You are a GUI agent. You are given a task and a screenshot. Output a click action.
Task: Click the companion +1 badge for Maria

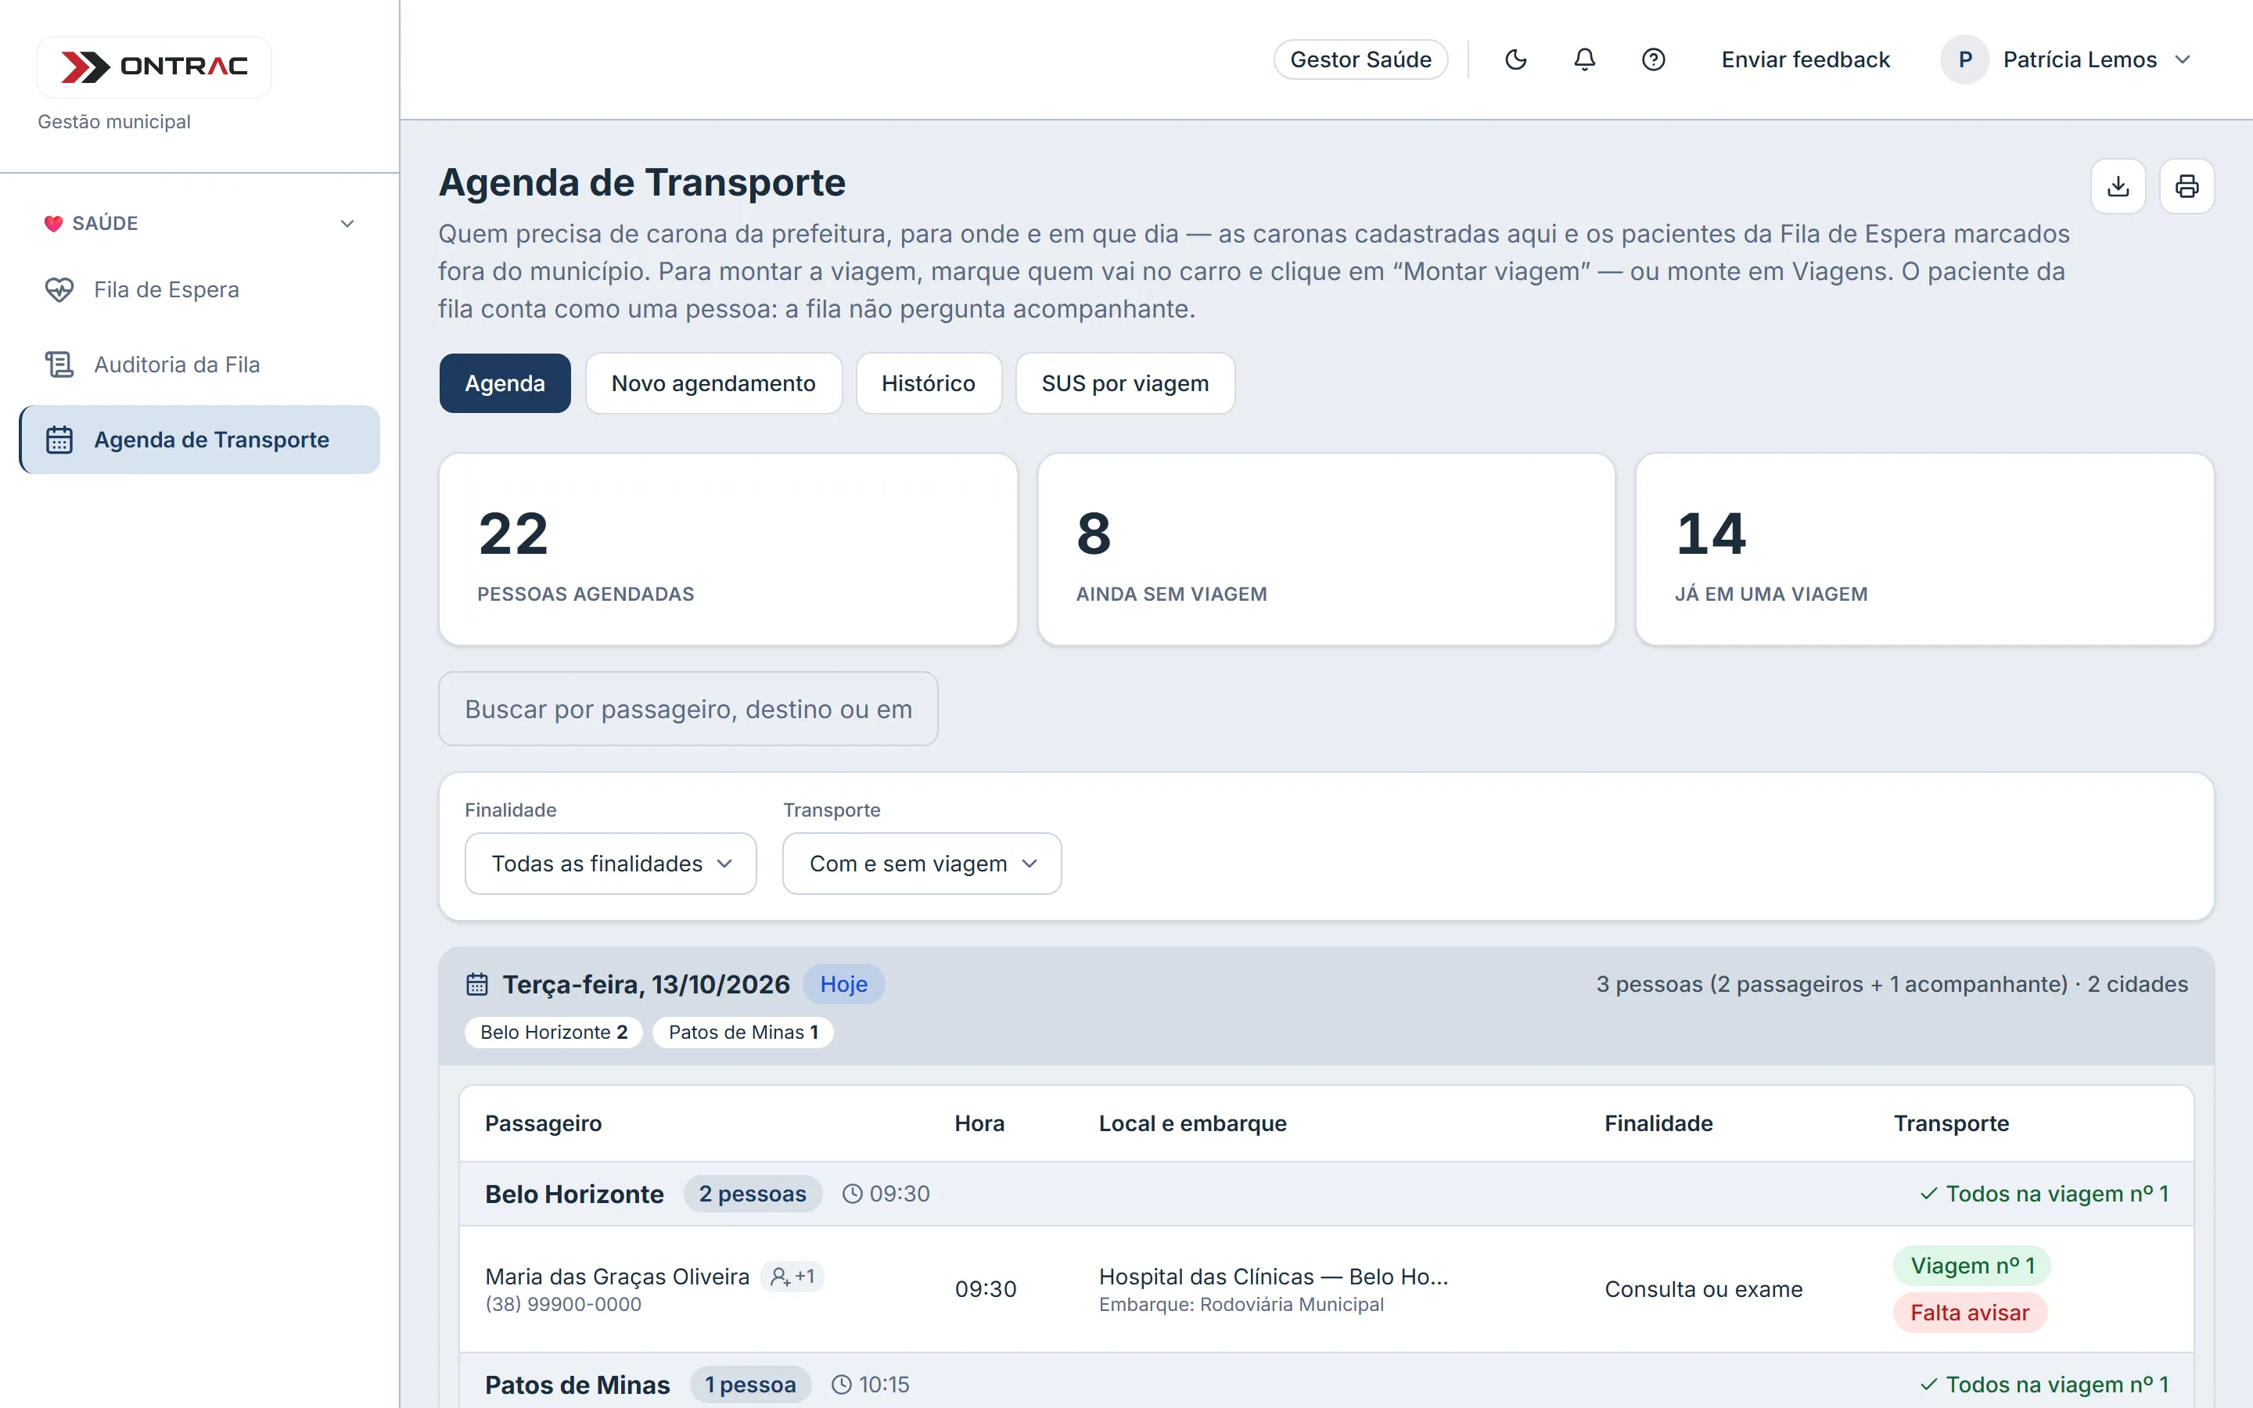(x=792, y=1276)
